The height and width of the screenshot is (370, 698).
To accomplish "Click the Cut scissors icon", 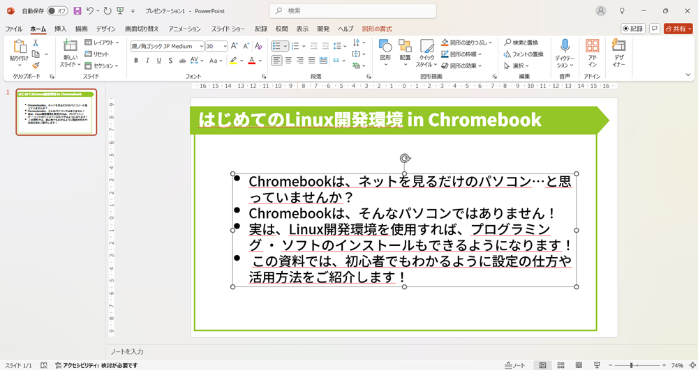I will pos(36,43).
